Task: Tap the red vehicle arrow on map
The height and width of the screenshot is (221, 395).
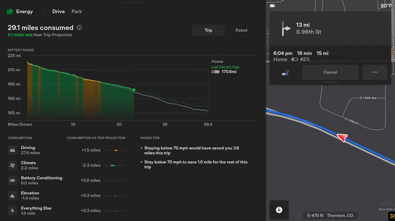Action: 343,137
